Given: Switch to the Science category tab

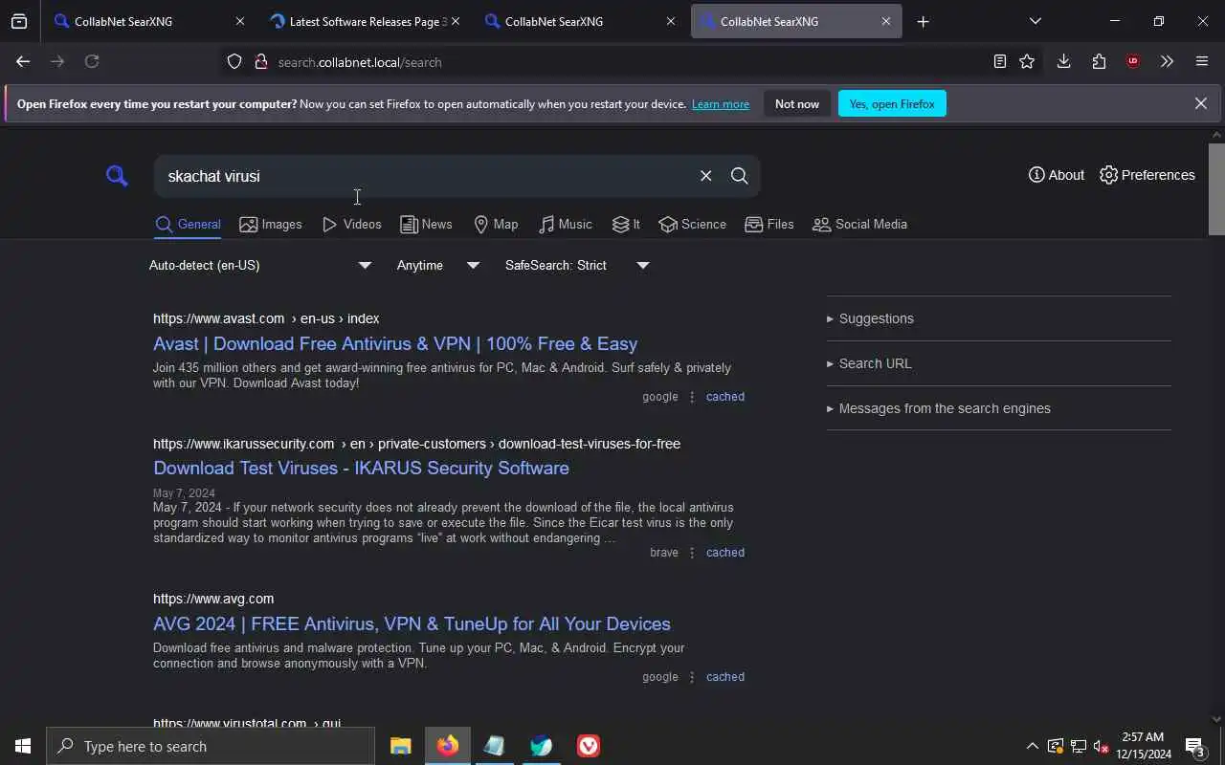Looking at the screenshot, I should coord(692,225).
